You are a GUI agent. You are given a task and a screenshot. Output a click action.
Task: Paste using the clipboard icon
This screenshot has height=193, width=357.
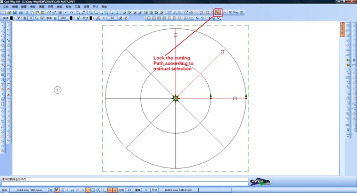pos(37,12)
